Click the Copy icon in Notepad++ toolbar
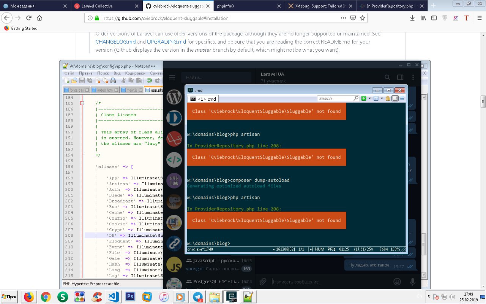 131,81
